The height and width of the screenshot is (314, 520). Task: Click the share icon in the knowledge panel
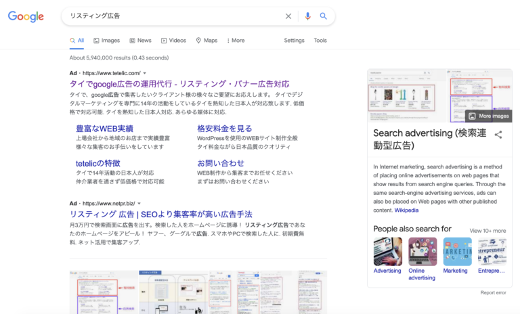(x=498, y=135)
